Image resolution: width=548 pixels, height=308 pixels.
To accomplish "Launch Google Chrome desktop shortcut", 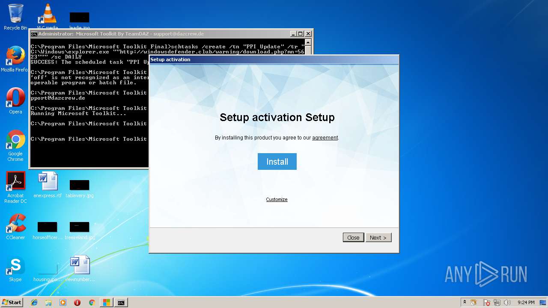I will coord(15,145).
